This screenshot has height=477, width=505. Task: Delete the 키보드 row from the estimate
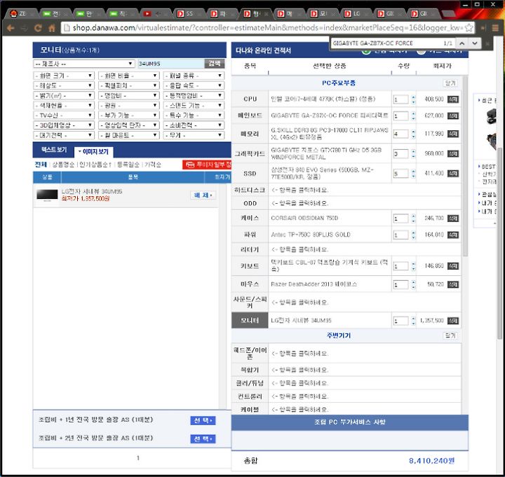[453, 266]
